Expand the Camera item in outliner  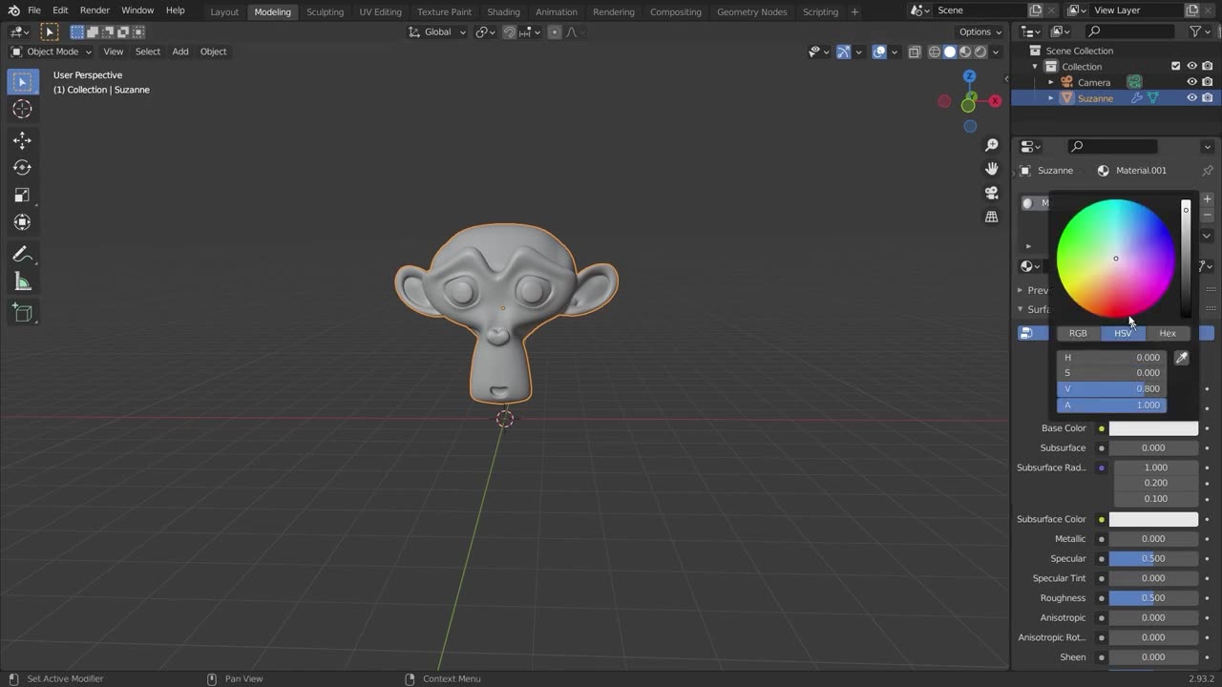[x=1051, y=82]
